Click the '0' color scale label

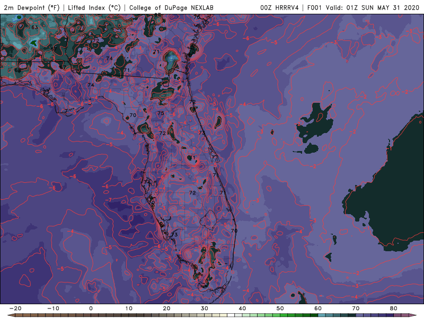(91, 308)
